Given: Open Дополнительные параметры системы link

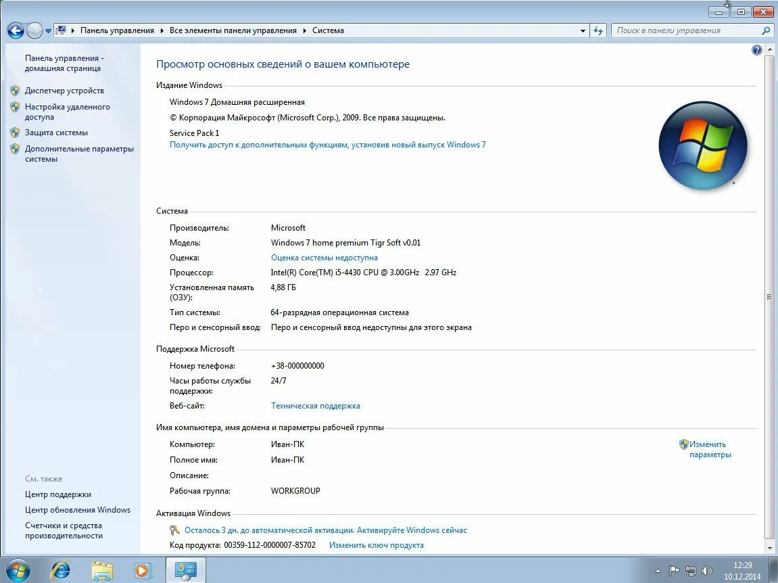Looking at the screenshot, I should (79, 154).
